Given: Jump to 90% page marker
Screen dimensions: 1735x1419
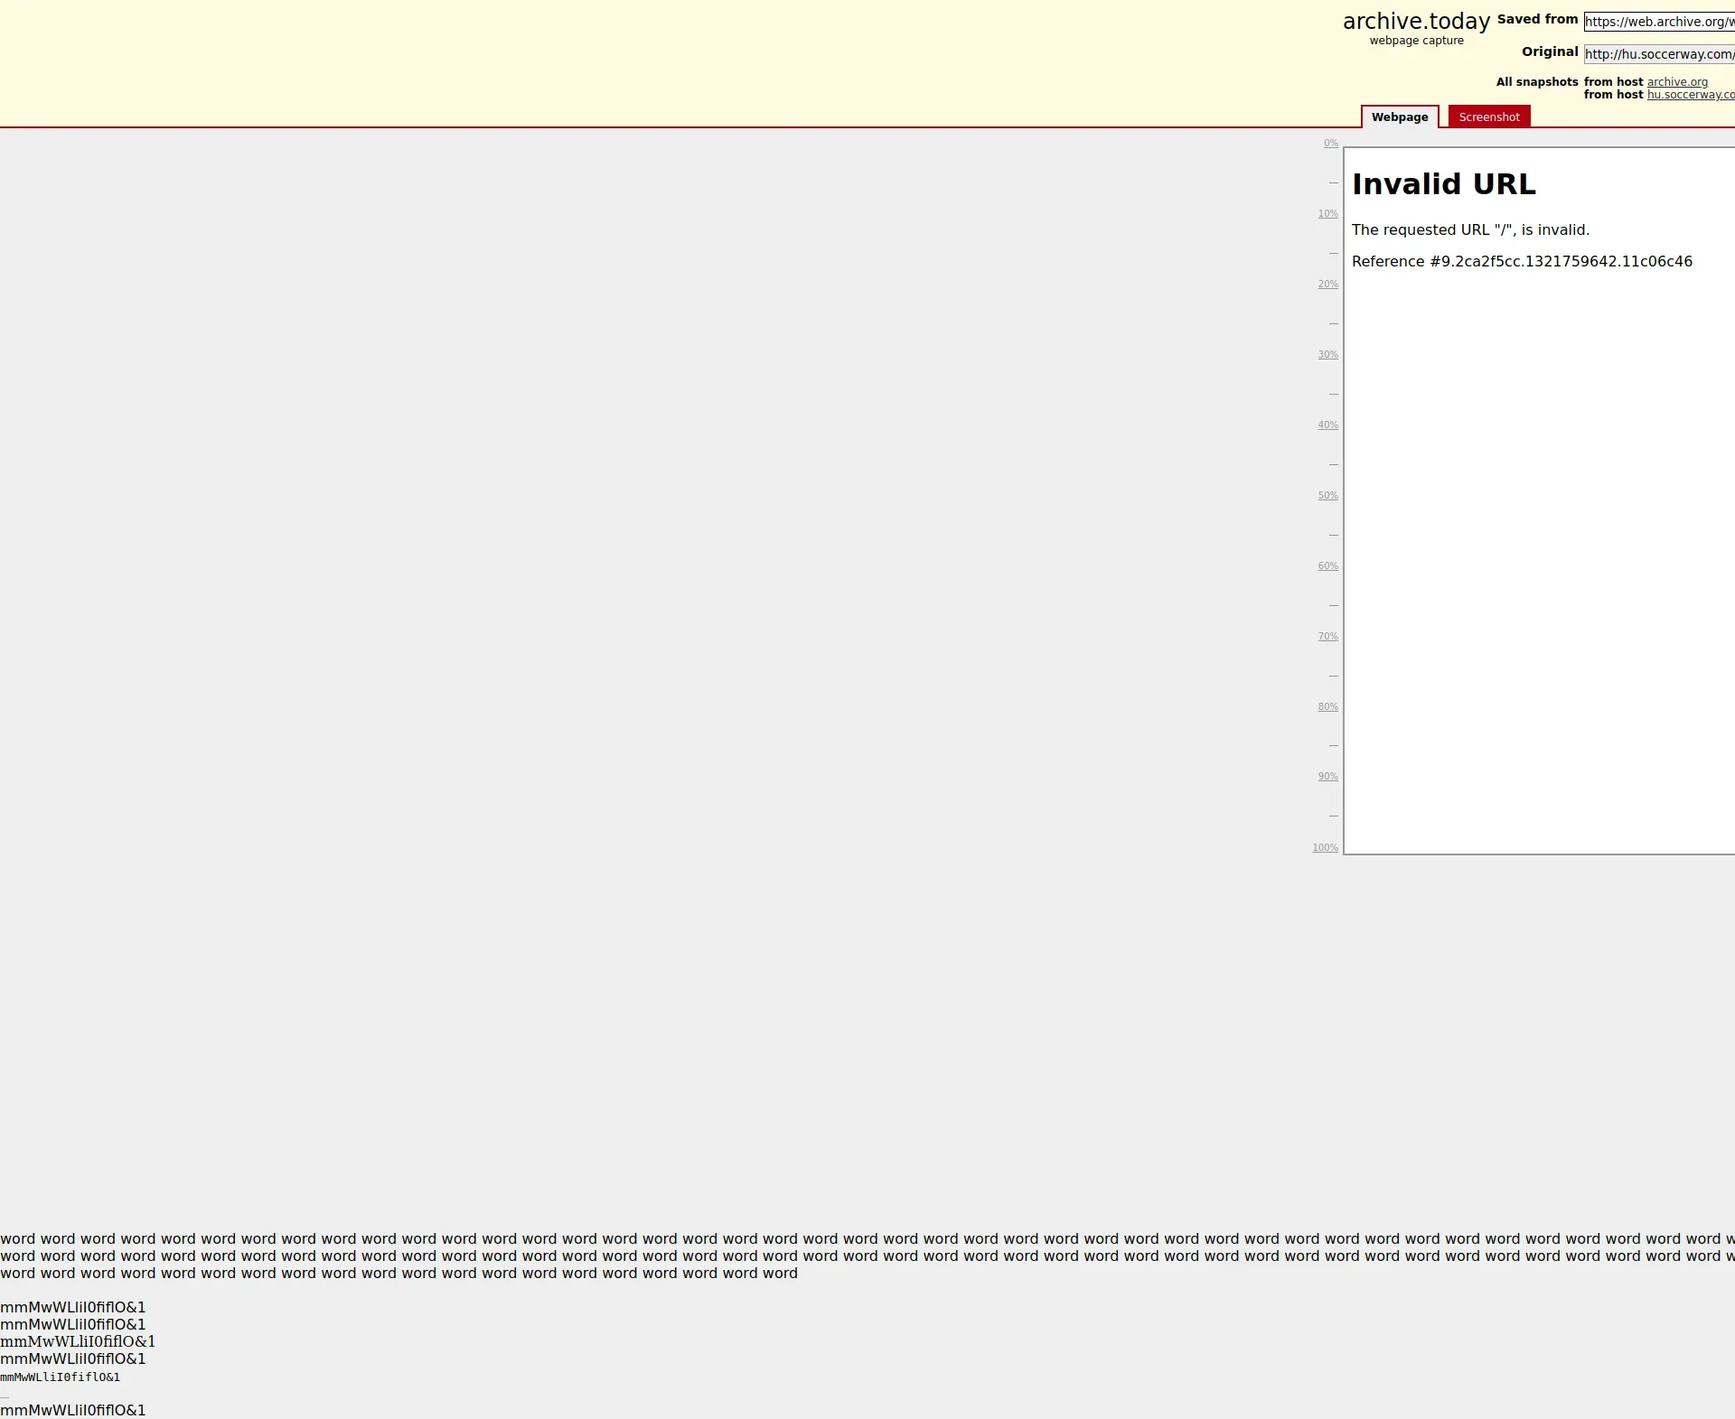Looking at the screenshot, I should (1327, 777).
